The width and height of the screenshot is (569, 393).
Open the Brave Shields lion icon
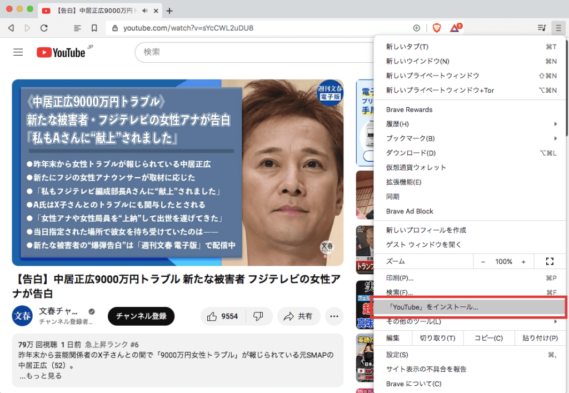437,28
